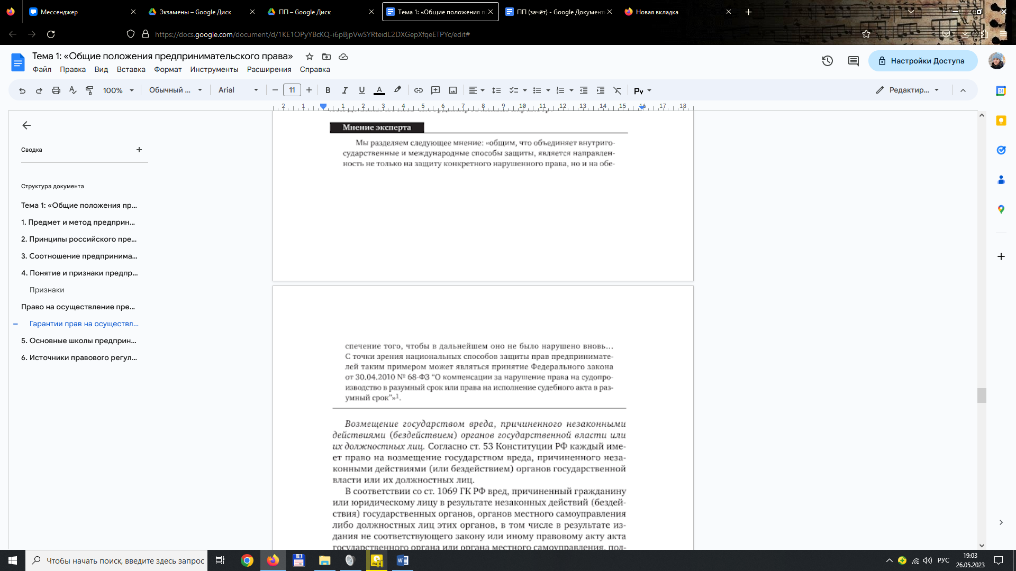Open Google Tasks in side panel

click(1001, 150)
